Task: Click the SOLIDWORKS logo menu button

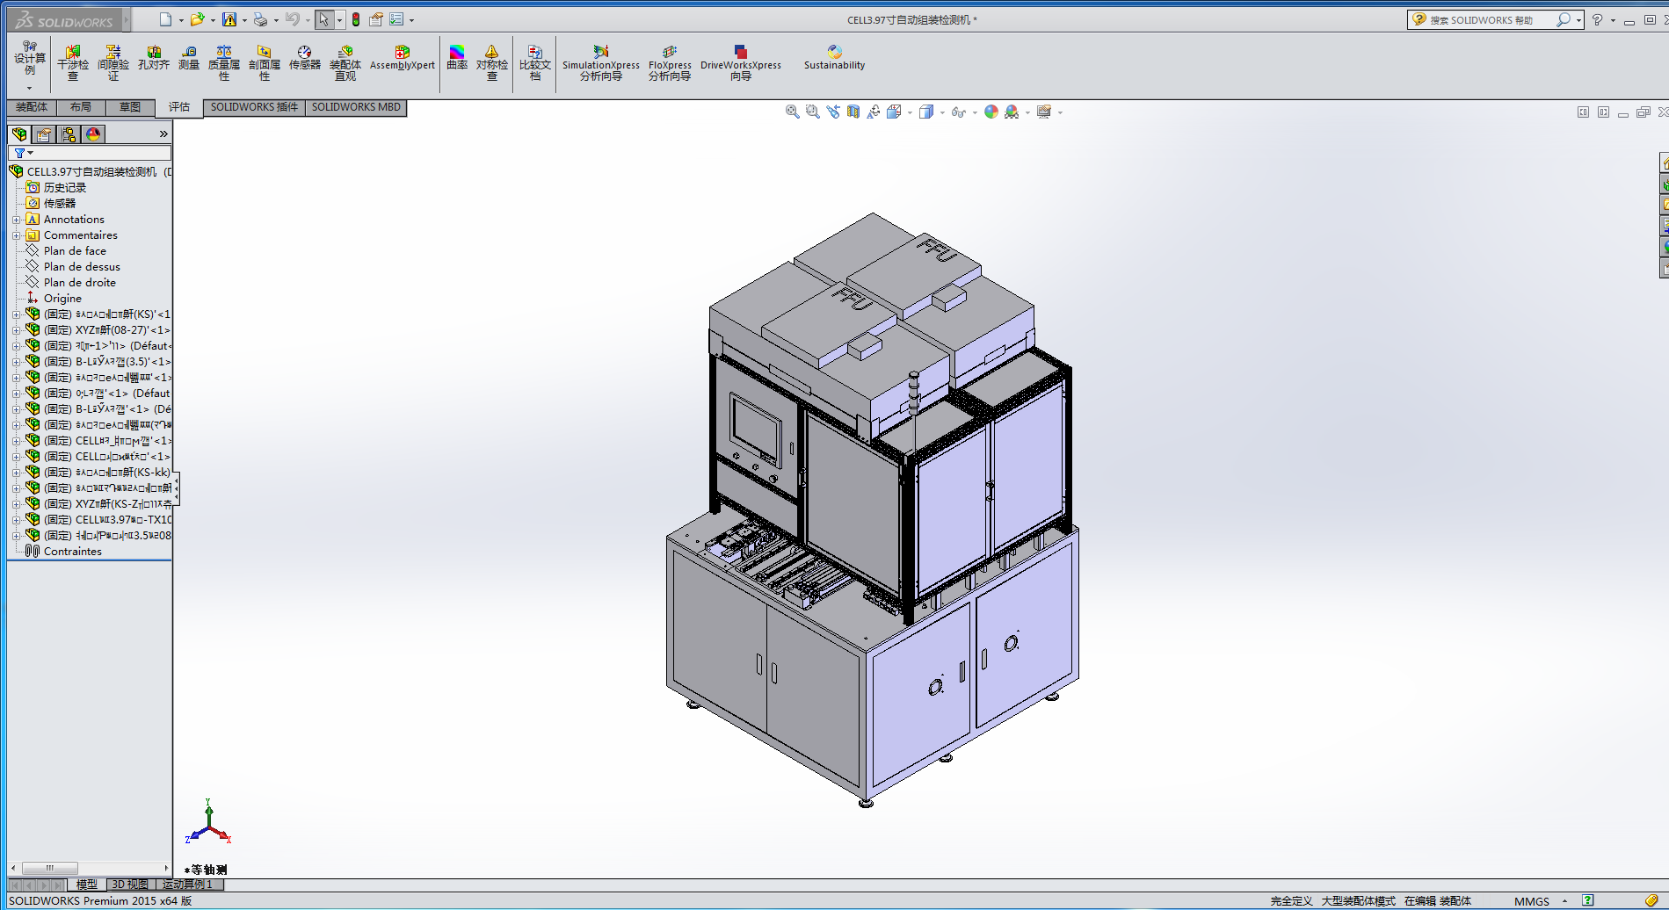Action: 65,20
